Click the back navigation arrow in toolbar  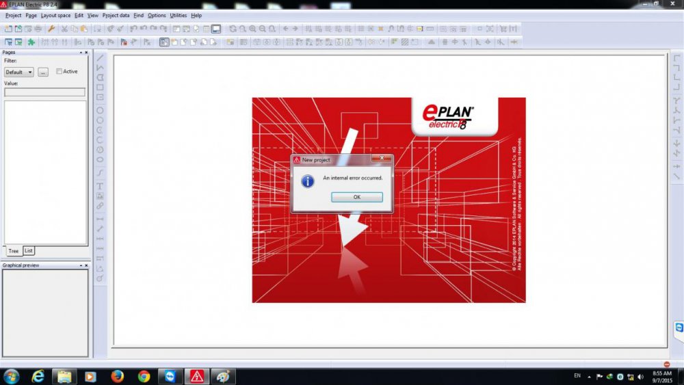pos(286,29)
